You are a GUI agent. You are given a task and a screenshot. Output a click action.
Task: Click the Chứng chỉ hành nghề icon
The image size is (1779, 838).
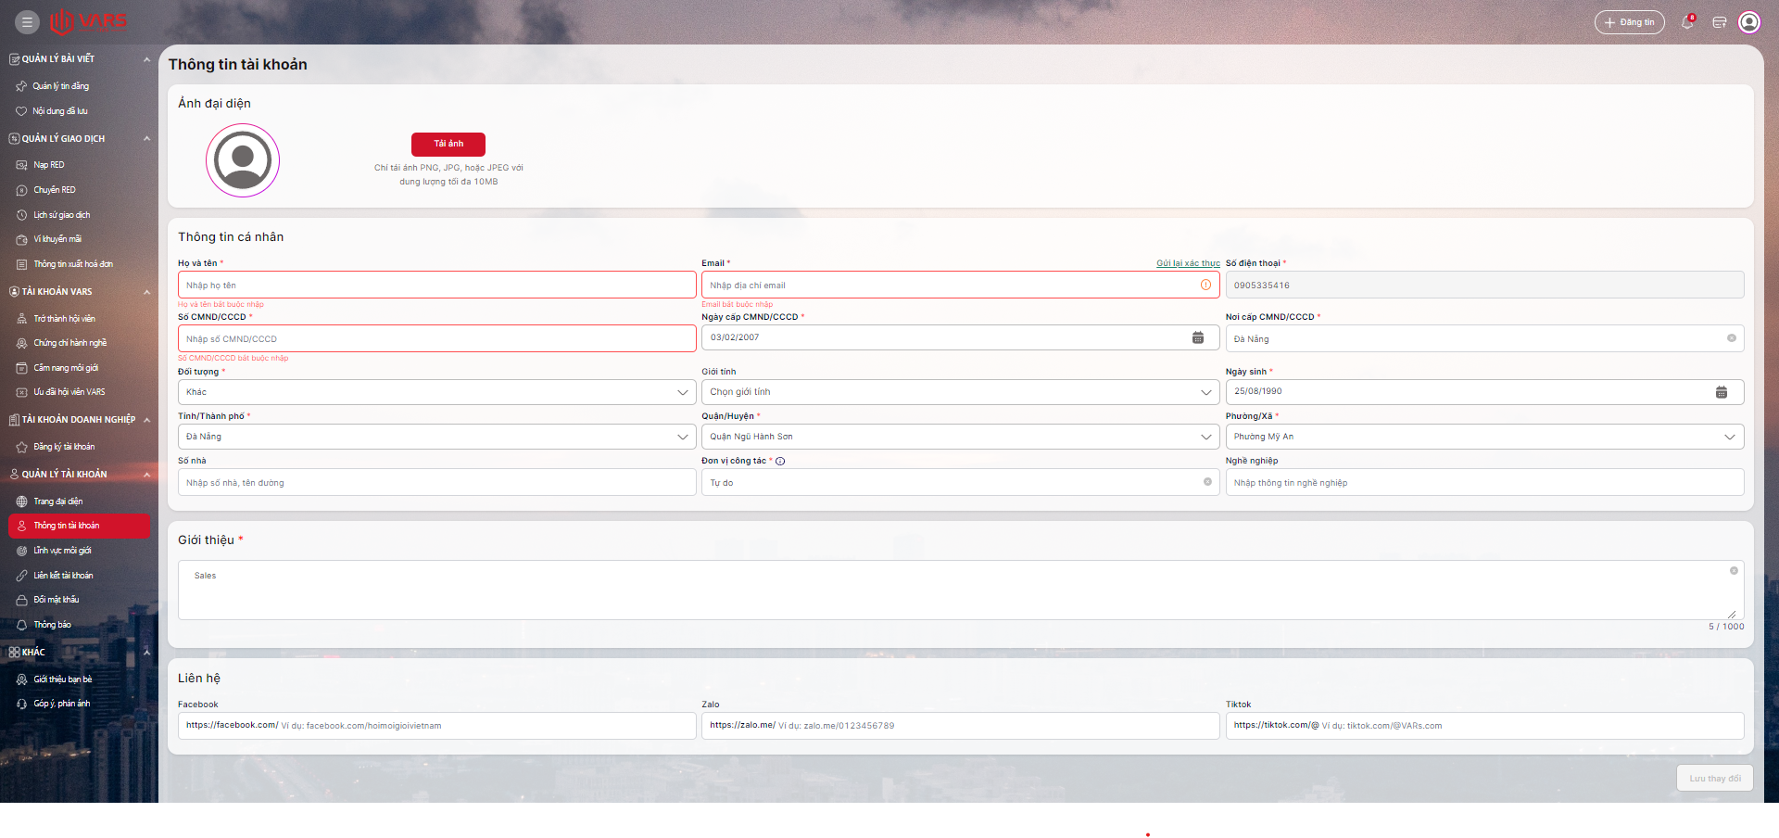[22, 343]
